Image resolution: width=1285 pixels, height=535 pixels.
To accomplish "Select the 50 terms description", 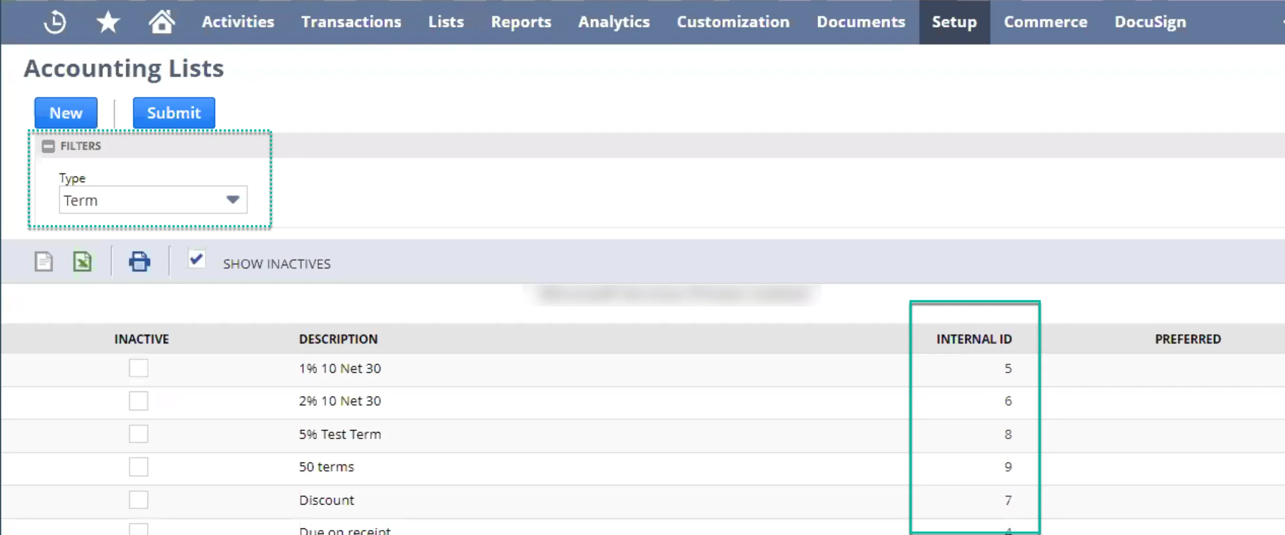I will point(326,467).
